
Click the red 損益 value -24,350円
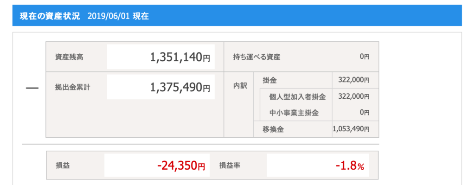pos(181,166)
